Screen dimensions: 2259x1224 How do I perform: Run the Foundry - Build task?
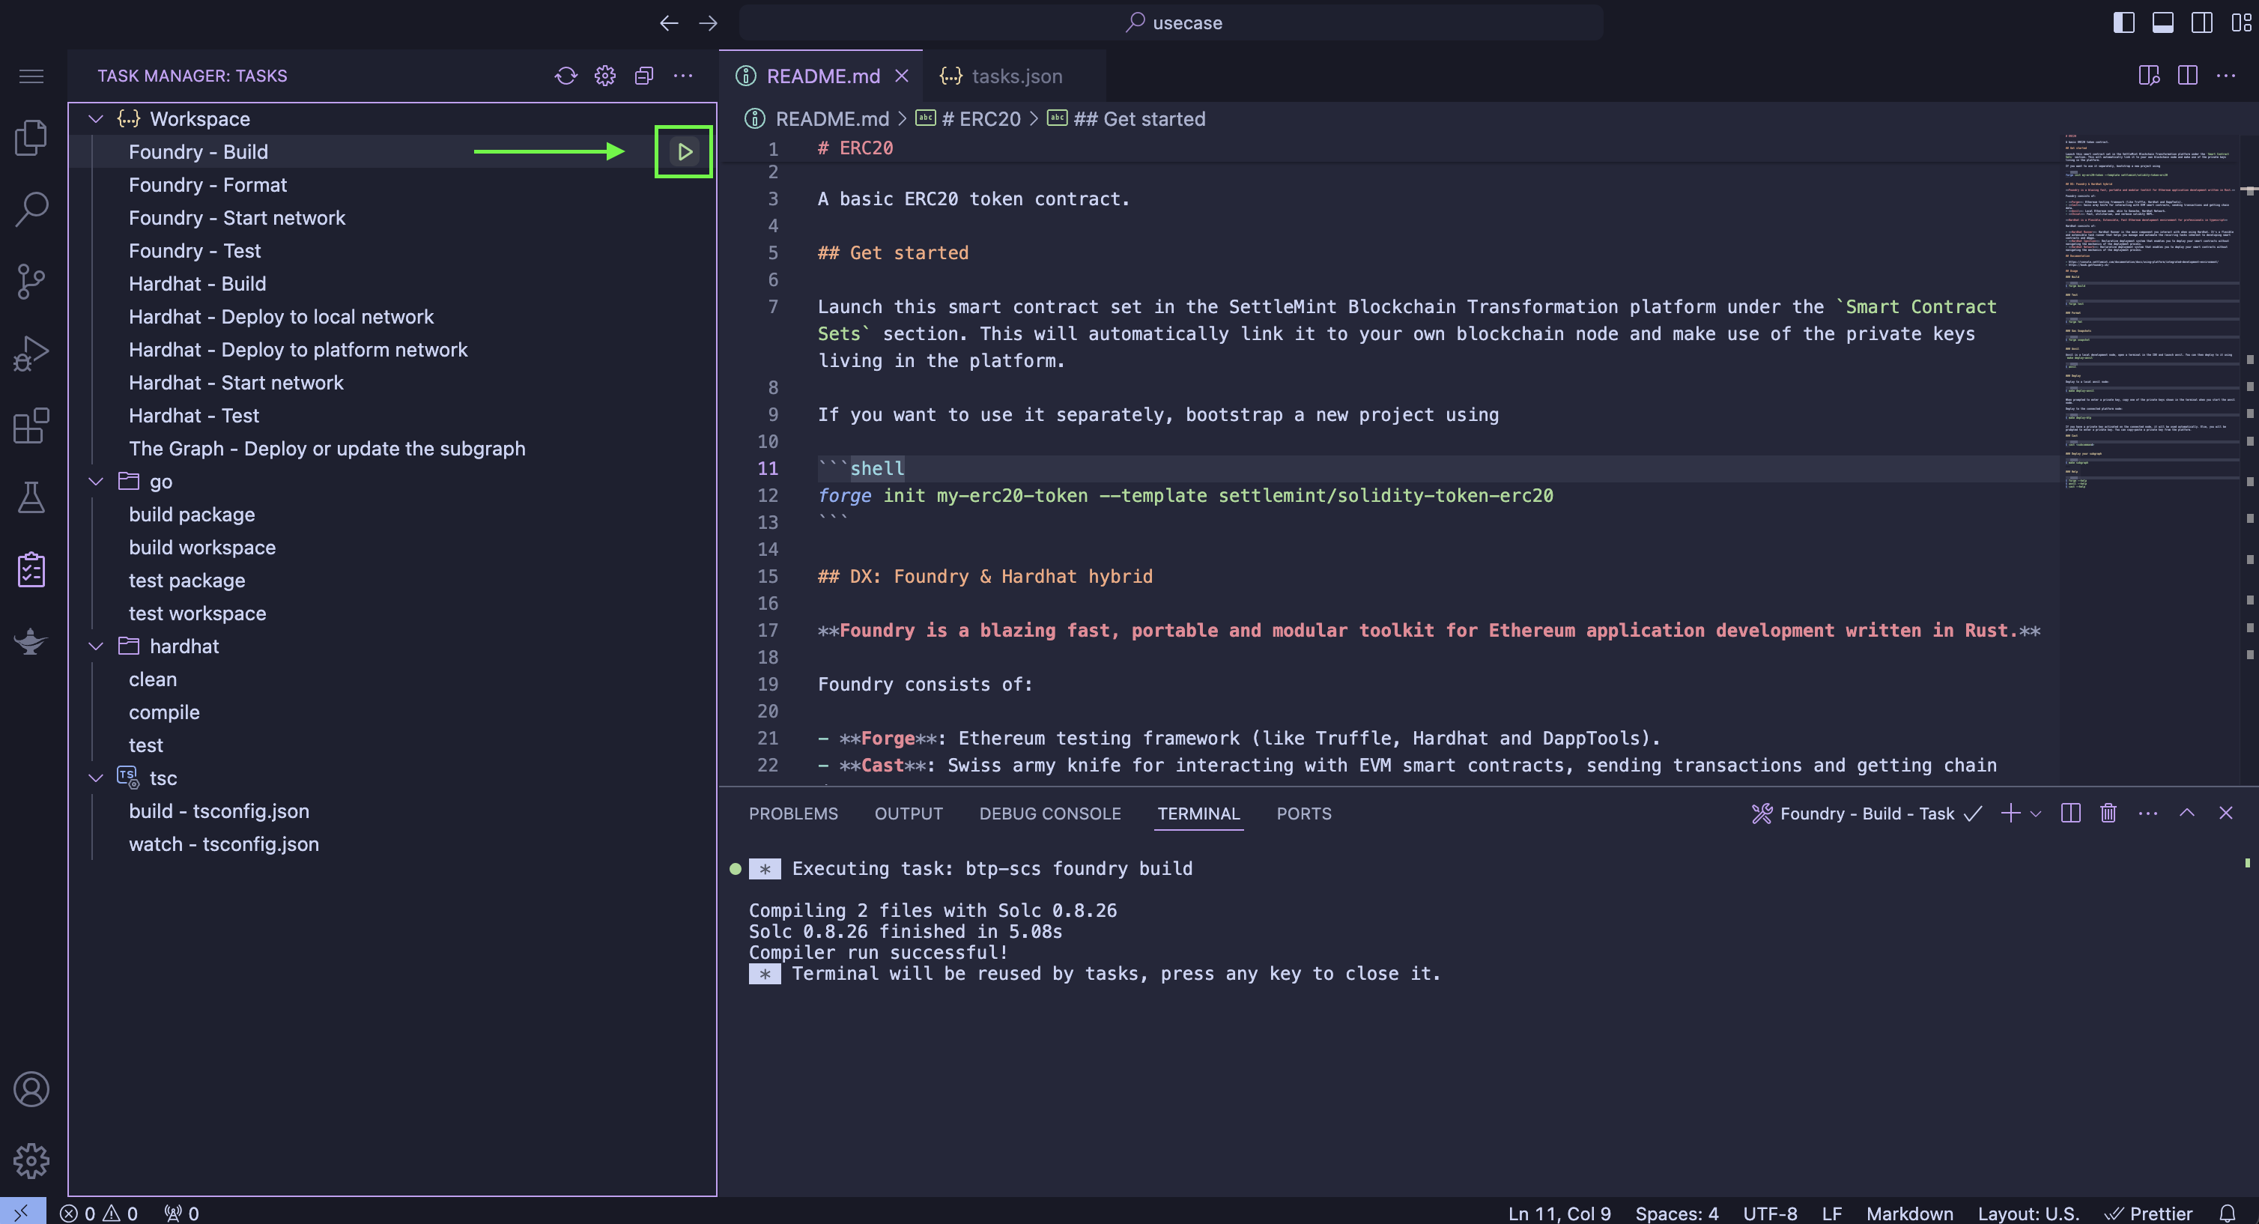[x=685, y=151]
